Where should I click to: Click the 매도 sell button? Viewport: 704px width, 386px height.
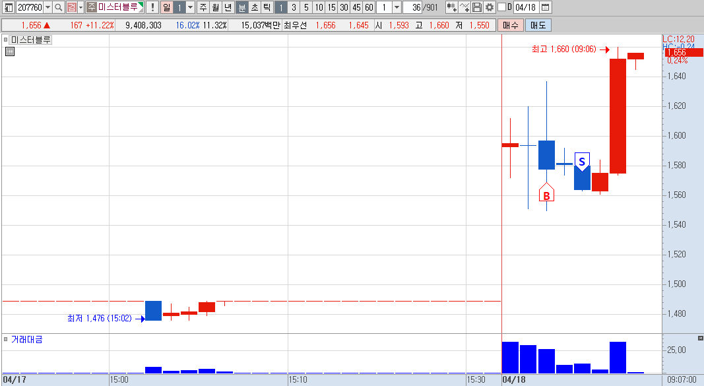click(538, 25)
